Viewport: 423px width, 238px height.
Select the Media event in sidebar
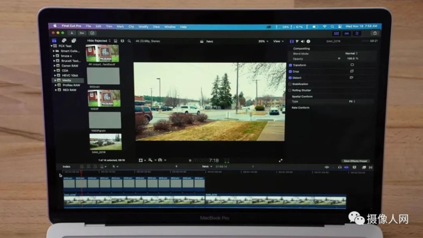tap(68, 80)
